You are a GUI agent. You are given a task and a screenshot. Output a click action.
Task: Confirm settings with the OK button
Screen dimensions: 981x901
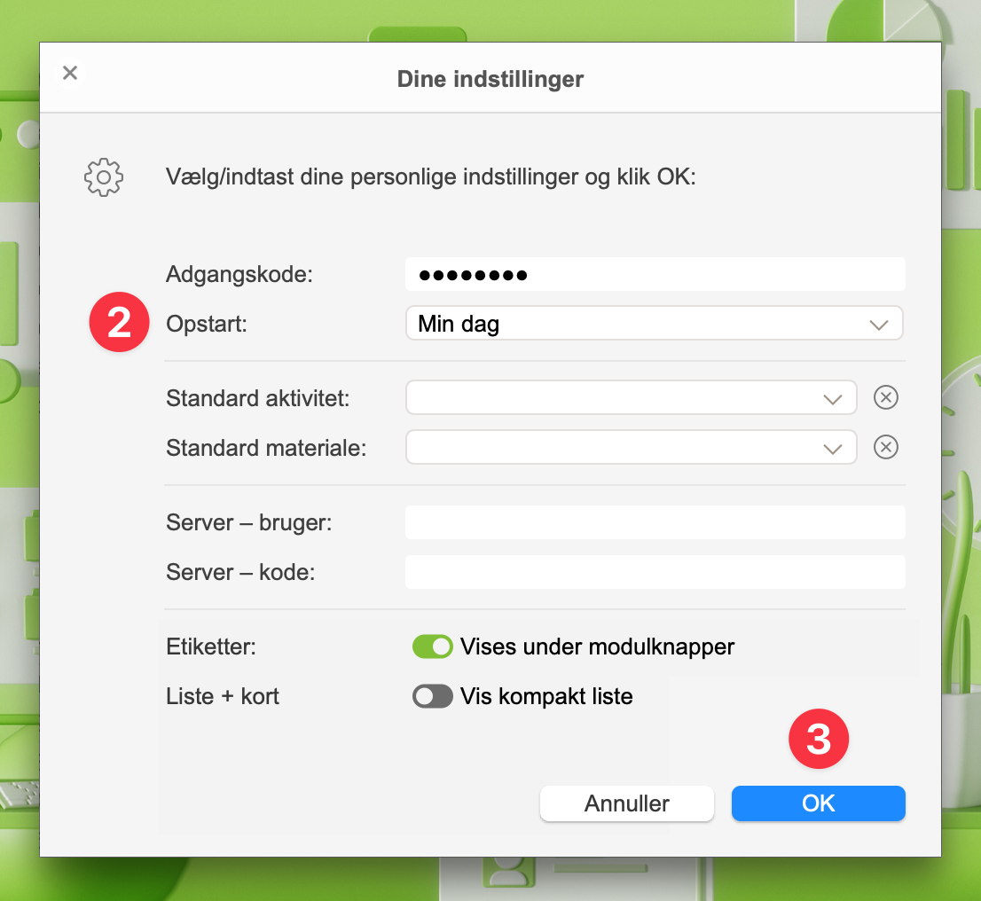pyautogui.click(x=819, y=803)
